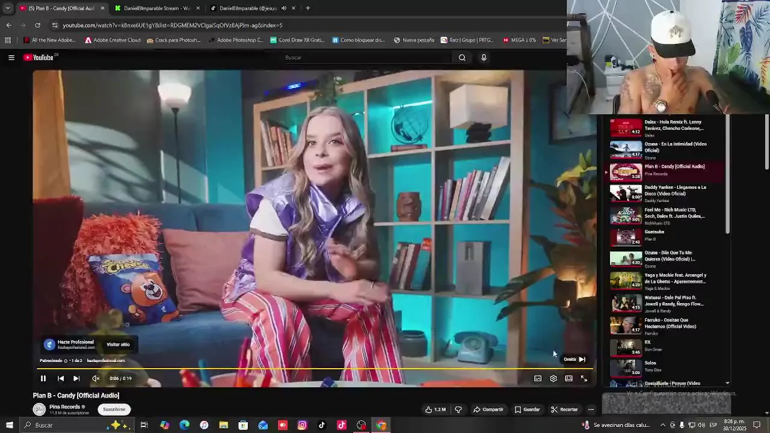The width and height of the screenshot is (770, 433).
Task: Launch Microsoft Edge from the taskbar
Action: point(184,425)
